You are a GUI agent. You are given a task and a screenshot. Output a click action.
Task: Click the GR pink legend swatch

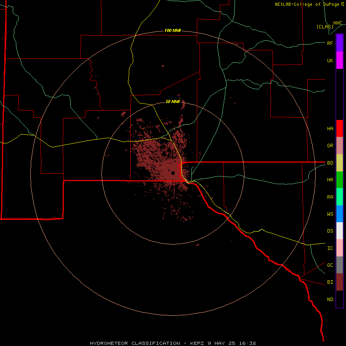pos(339,146)
